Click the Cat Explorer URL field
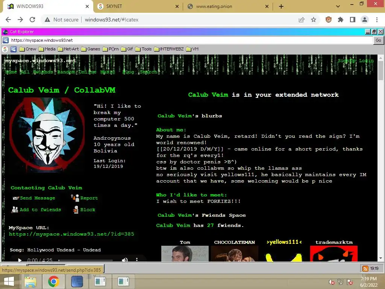Viewport: 385px width, 289px height. point(187,40)
